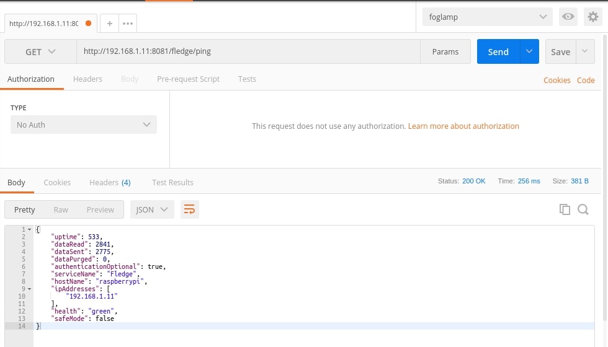Click the plus icon to add new tab

(x=109, y=24)
